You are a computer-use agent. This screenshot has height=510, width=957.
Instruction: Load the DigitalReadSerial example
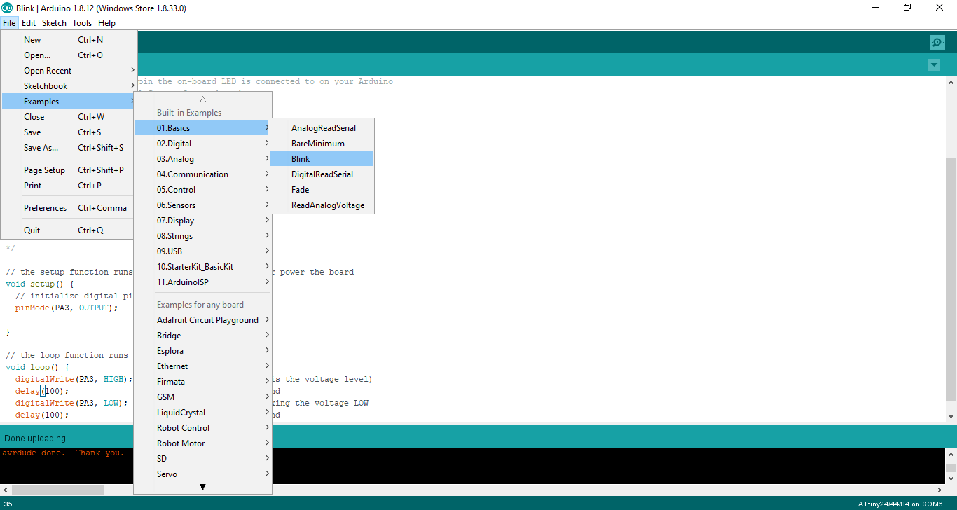pos(322,174)
